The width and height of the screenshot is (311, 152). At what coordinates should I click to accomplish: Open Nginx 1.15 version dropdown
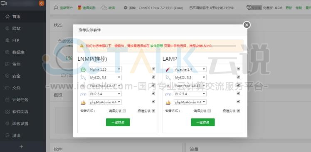click(105, 69)
